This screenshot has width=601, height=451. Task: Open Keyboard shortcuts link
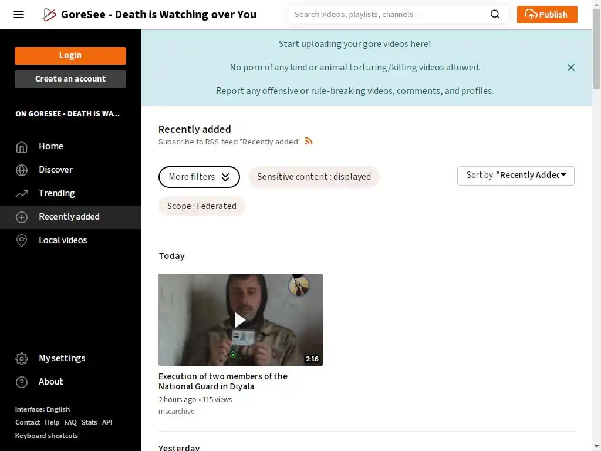(x=46, y=436)
